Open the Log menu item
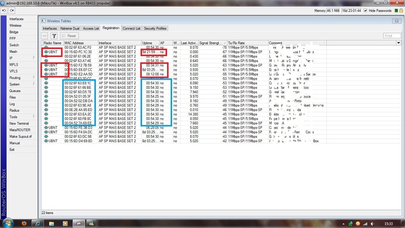This screenshot has height=228, width=405. 12,104
